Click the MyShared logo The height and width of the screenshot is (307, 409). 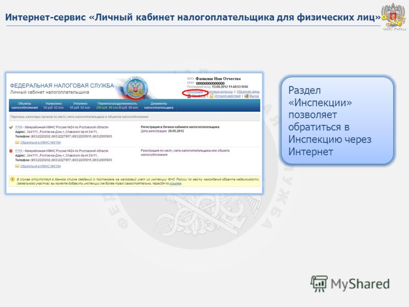point(350,284)
